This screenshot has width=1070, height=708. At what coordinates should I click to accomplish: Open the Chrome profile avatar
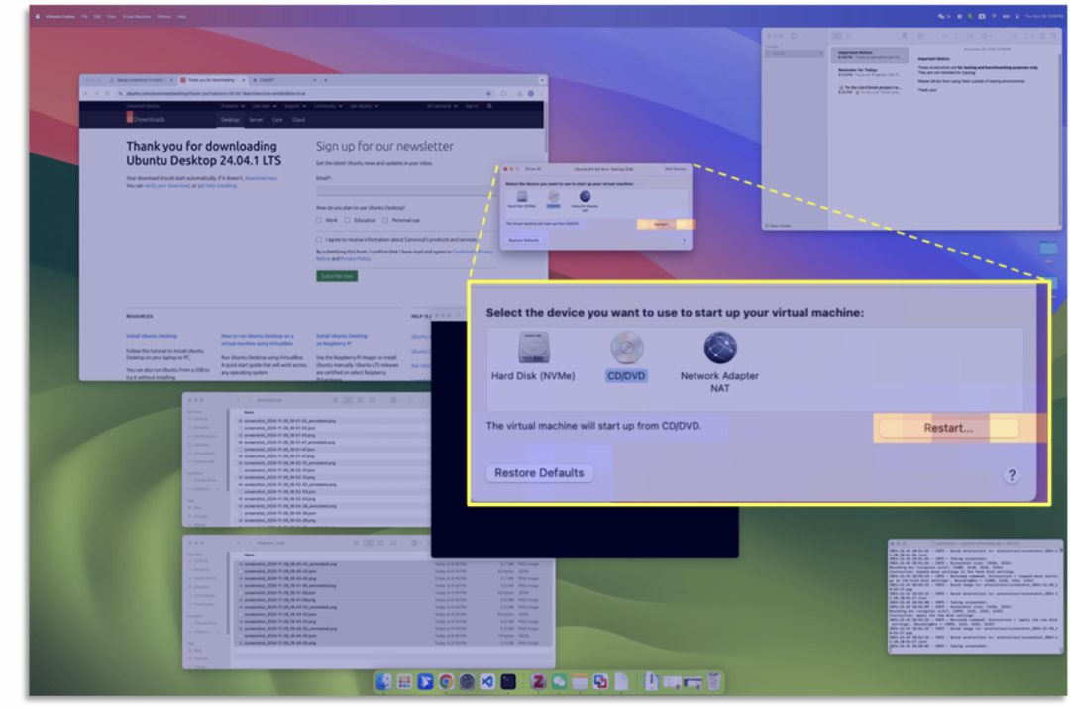pyautogui.click(x=531, y=93)
